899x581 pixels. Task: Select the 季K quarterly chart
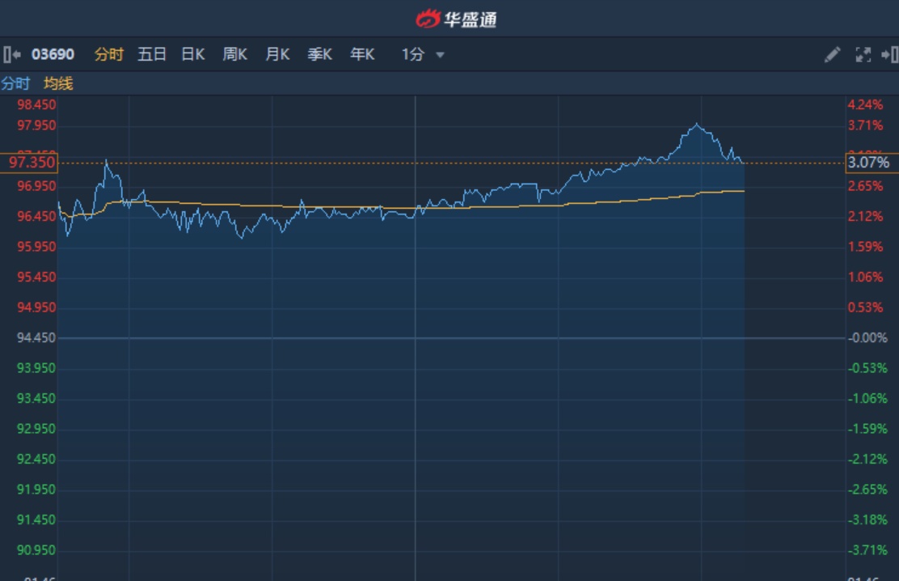click(319, 55)
